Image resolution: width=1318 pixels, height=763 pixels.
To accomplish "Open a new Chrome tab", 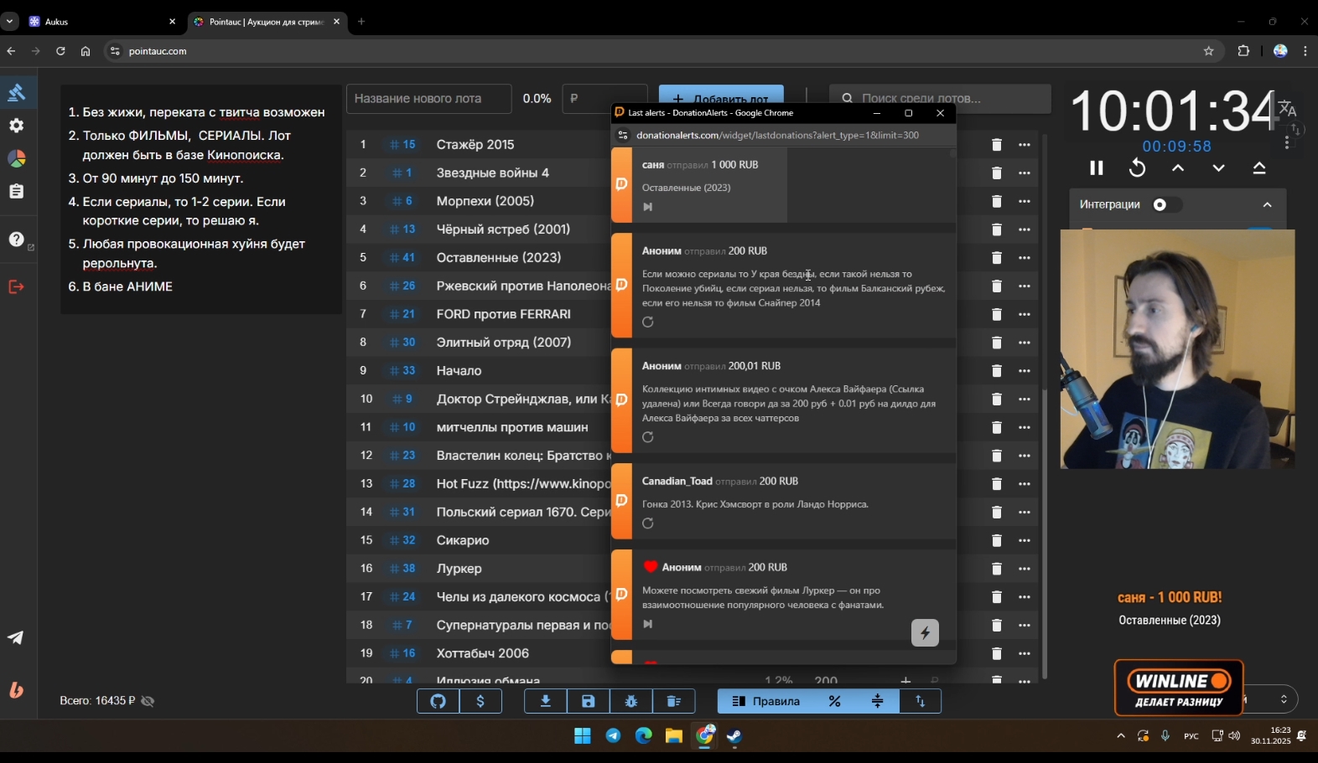I will pos(361,22).
